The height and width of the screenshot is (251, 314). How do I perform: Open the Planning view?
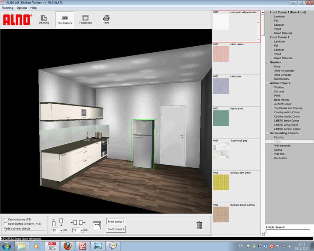pos(44,19)
